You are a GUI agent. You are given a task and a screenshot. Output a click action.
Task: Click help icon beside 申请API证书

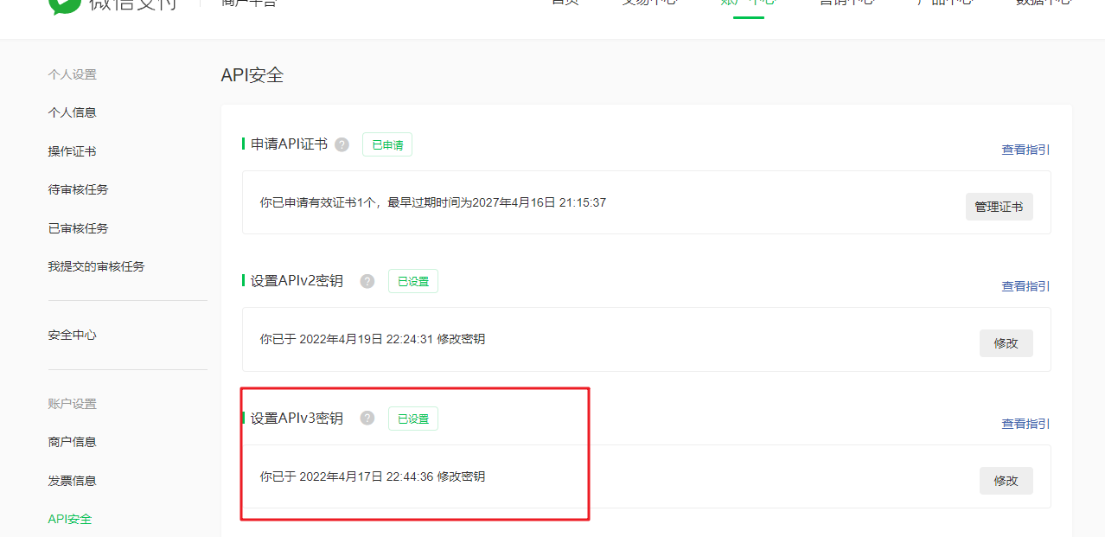click(342, 144)
